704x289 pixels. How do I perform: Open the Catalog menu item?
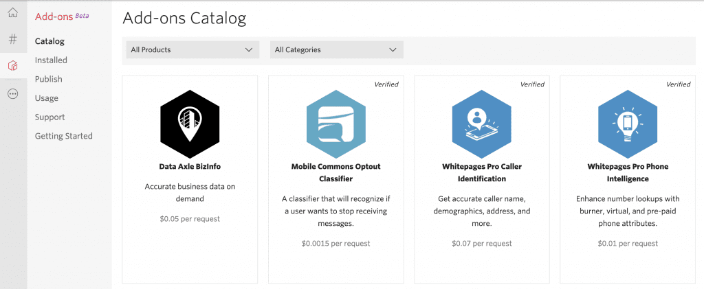coord(49,41)
